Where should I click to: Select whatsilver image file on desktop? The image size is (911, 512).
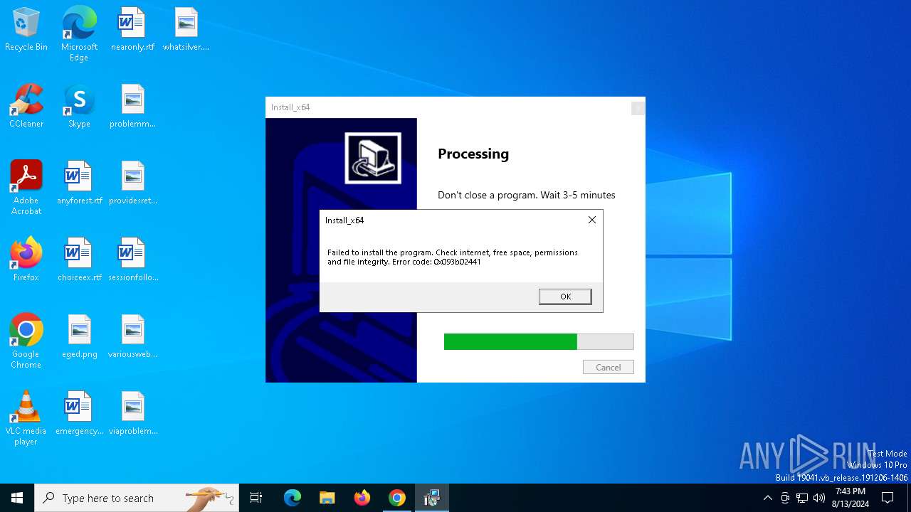186,30
